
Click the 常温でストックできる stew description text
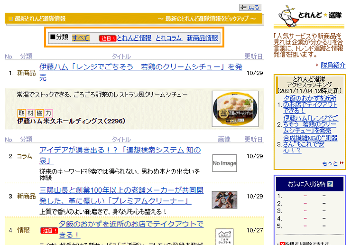point(102,94)
